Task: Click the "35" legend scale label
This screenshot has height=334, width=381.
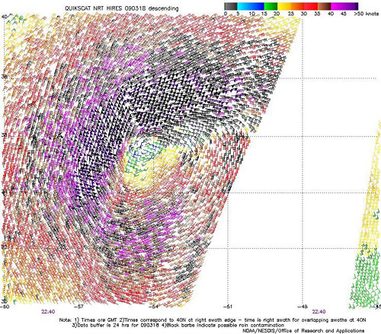Action: [318, 14]
